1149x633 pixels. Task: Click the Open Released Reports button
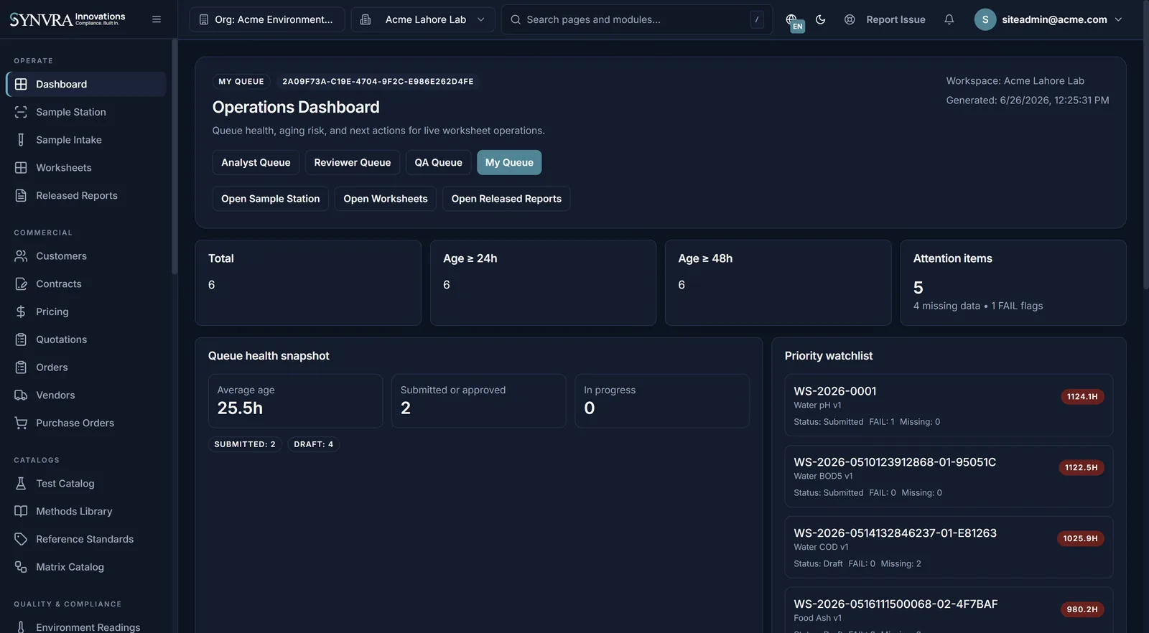click(x=506, y=199)
